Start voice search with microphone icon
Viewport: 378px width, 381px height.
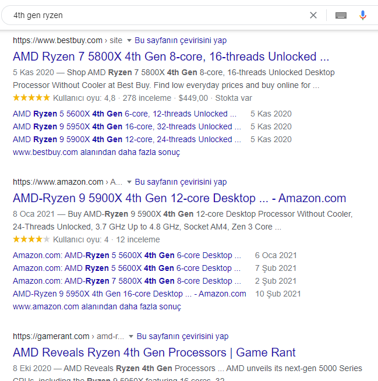pos(363,15)
